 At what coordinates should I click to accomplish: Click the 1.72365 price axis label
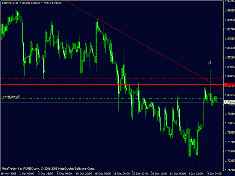(x=230, y=161)
